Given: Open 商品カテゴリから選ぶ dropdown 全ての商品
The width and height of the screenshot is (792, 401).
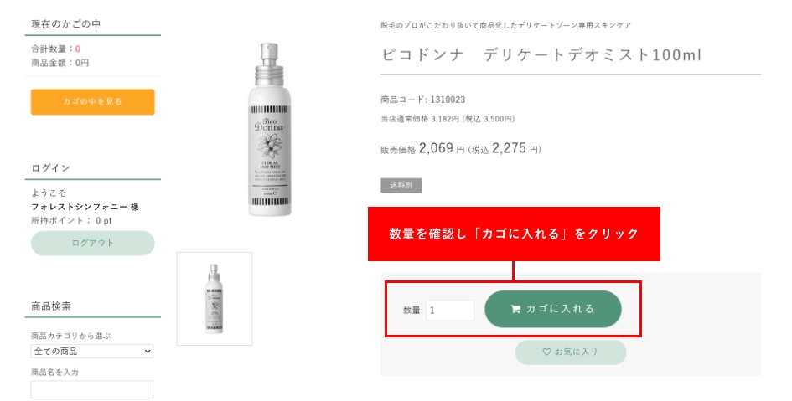Looking at the screenshot, I should (92, 351).
